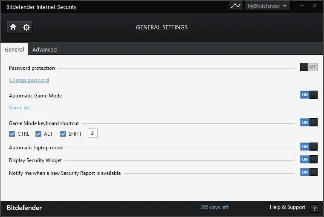Open the Change password link
The image size is (324, 217).
(29, 80)
